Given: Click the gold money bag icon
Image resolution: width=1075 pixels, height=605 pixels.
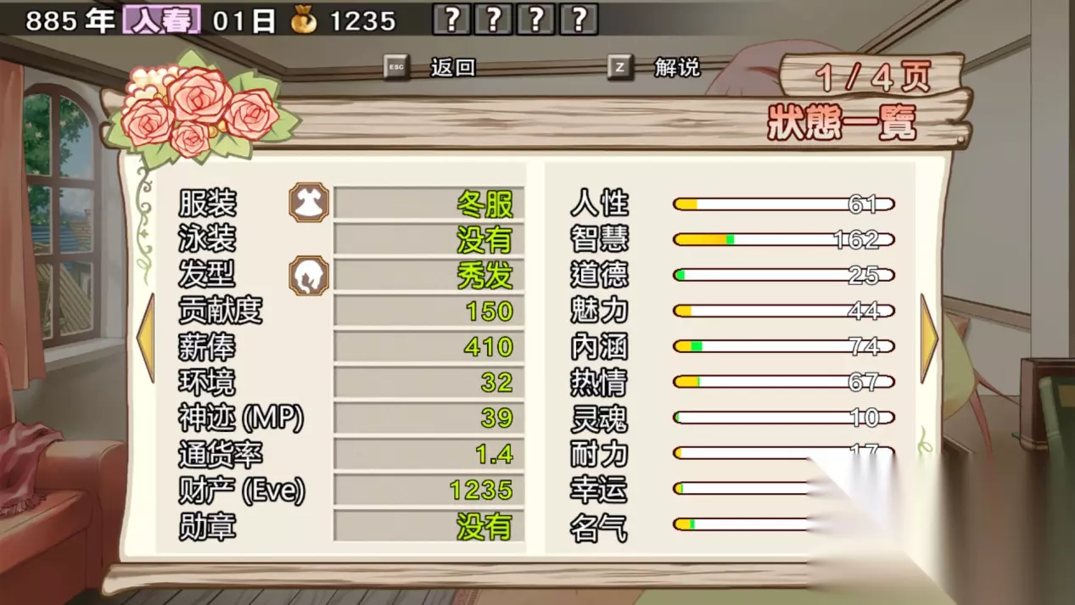Looking at the screenshot, I should click(303, 20).
